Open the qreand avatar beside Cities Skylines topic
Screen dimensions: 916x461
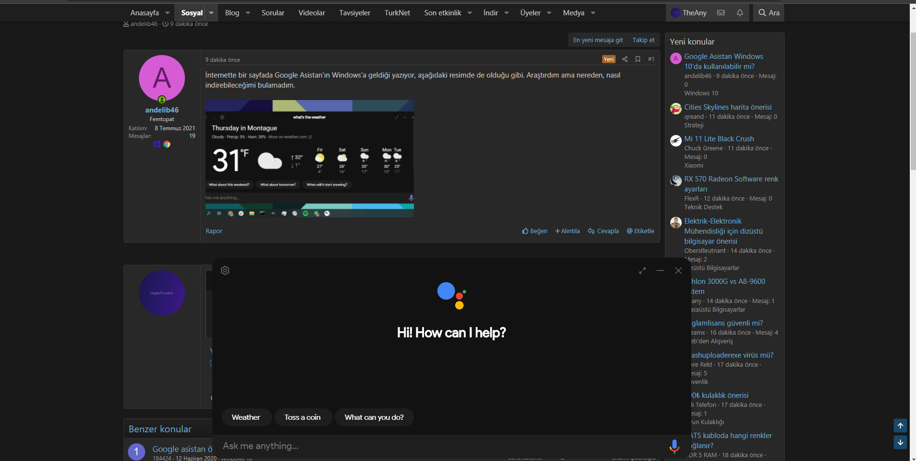click(676, 109)
